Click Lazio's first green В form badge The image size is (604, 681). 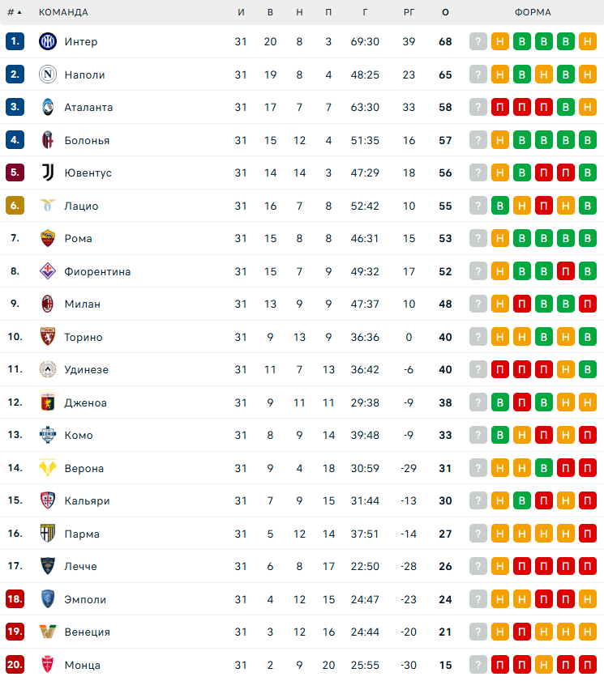[x=500, y=206]
